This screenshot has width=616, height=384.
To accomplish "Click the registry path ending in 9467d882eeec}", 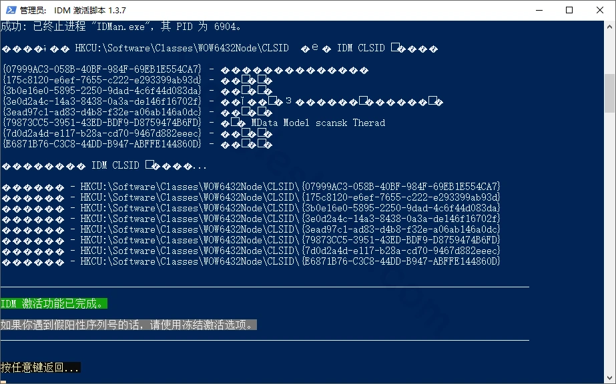I will [x=290, y=251].
